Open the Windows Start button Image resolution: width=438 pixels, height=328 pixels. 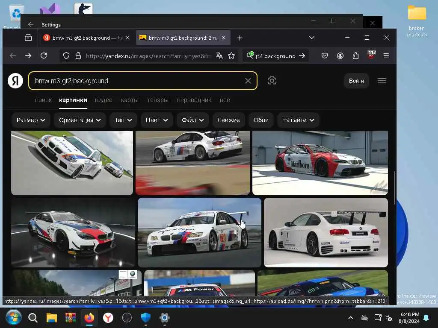[13, 317]
